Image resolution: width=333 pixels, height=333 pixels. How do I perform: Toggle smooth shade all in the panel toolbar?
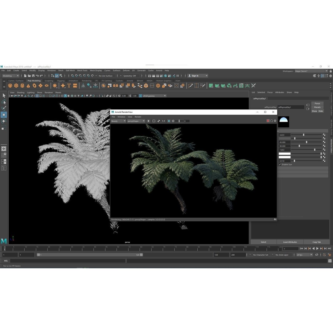click(x=65, y=96)
